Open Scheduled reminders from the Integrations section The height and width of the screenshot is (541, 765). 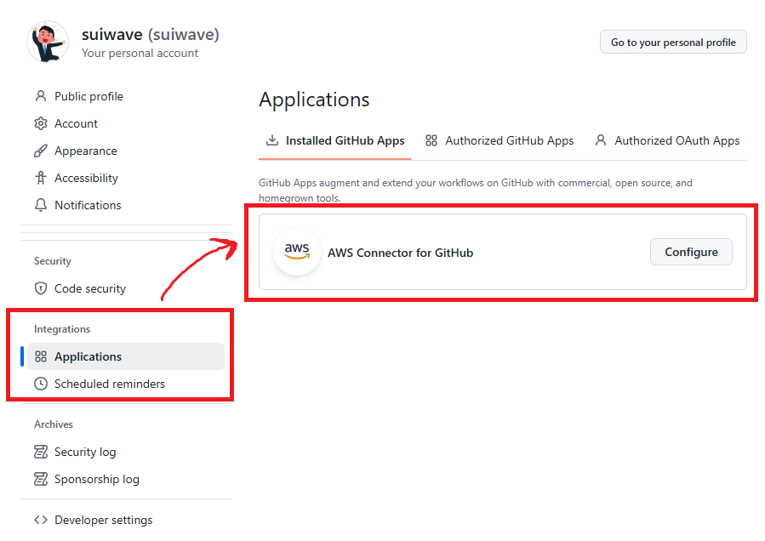(109, 384)
